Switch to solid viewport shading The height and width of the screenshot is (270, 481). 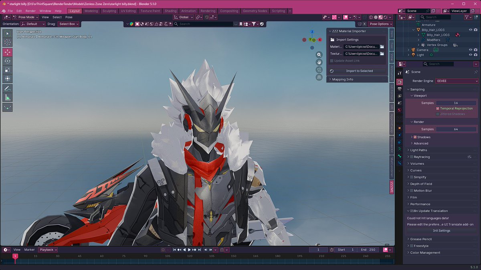(x=376, y=18)
